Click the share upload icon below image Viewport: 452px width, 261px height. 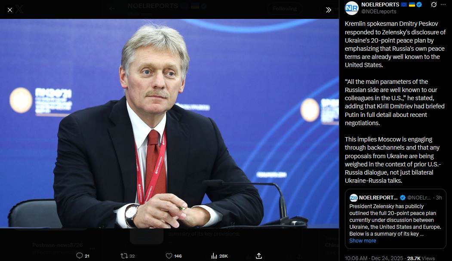coord(259,256)
